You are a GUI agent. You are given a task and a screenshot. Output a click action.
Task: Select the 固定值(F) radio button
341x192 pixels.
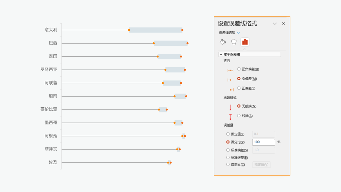228,134
